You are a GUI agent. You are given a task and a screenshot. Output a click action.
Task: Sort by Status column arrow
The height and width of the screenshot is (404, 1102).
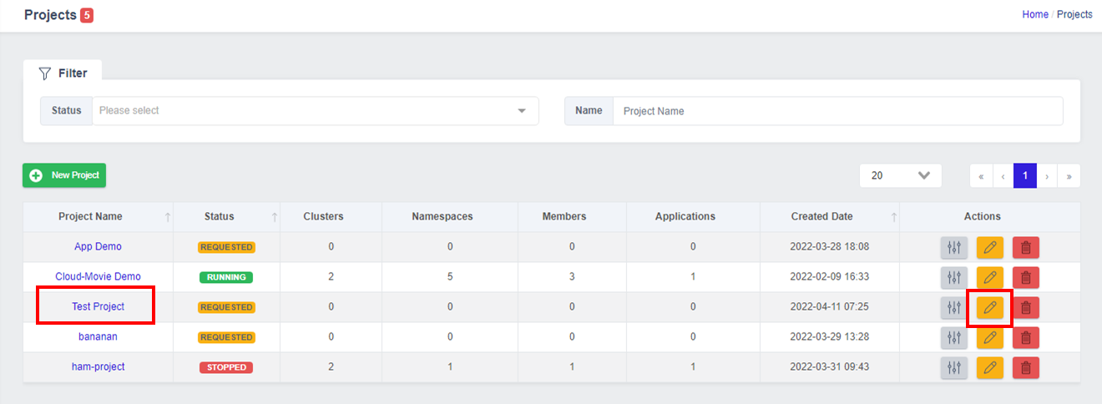point(275,217)
